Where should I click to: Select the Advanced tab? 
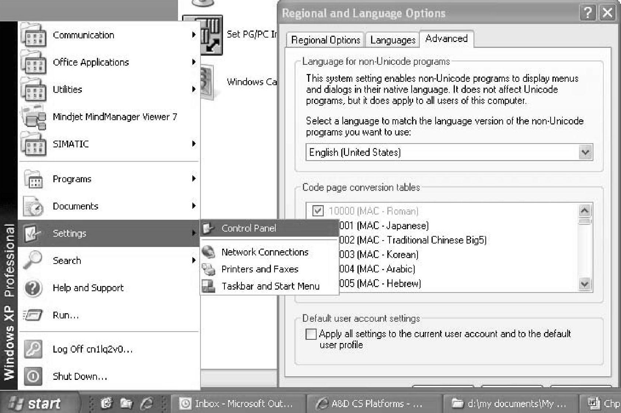point(446,39)
